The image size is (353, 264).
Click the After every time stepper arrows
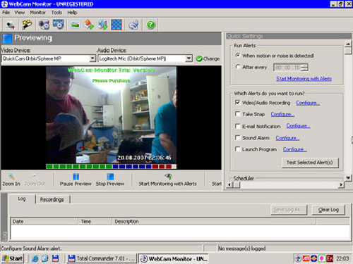305,68
